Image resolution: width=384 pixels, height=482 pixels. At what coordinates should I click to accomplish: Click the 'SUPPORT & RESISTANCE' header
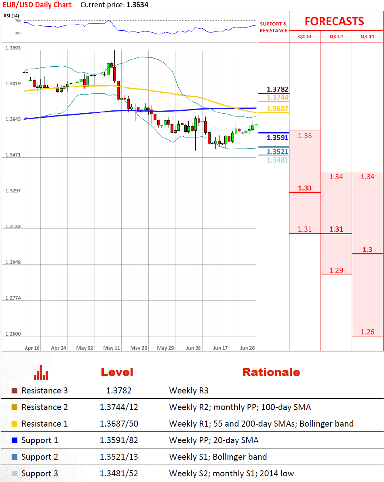click(273, 27)
